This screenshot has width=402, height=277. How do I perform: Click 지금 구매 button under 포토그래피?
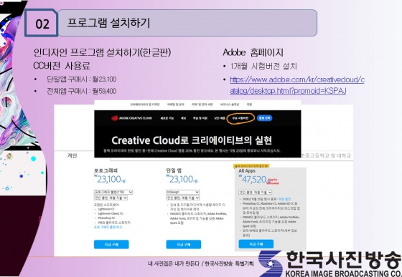[x=111, y=244]
